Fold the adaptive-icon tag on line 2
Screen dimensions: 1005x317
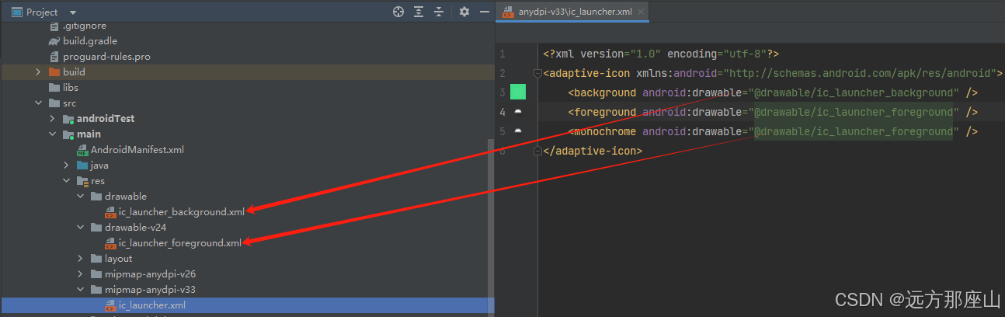pyautogui.click(x=537, y=73)
